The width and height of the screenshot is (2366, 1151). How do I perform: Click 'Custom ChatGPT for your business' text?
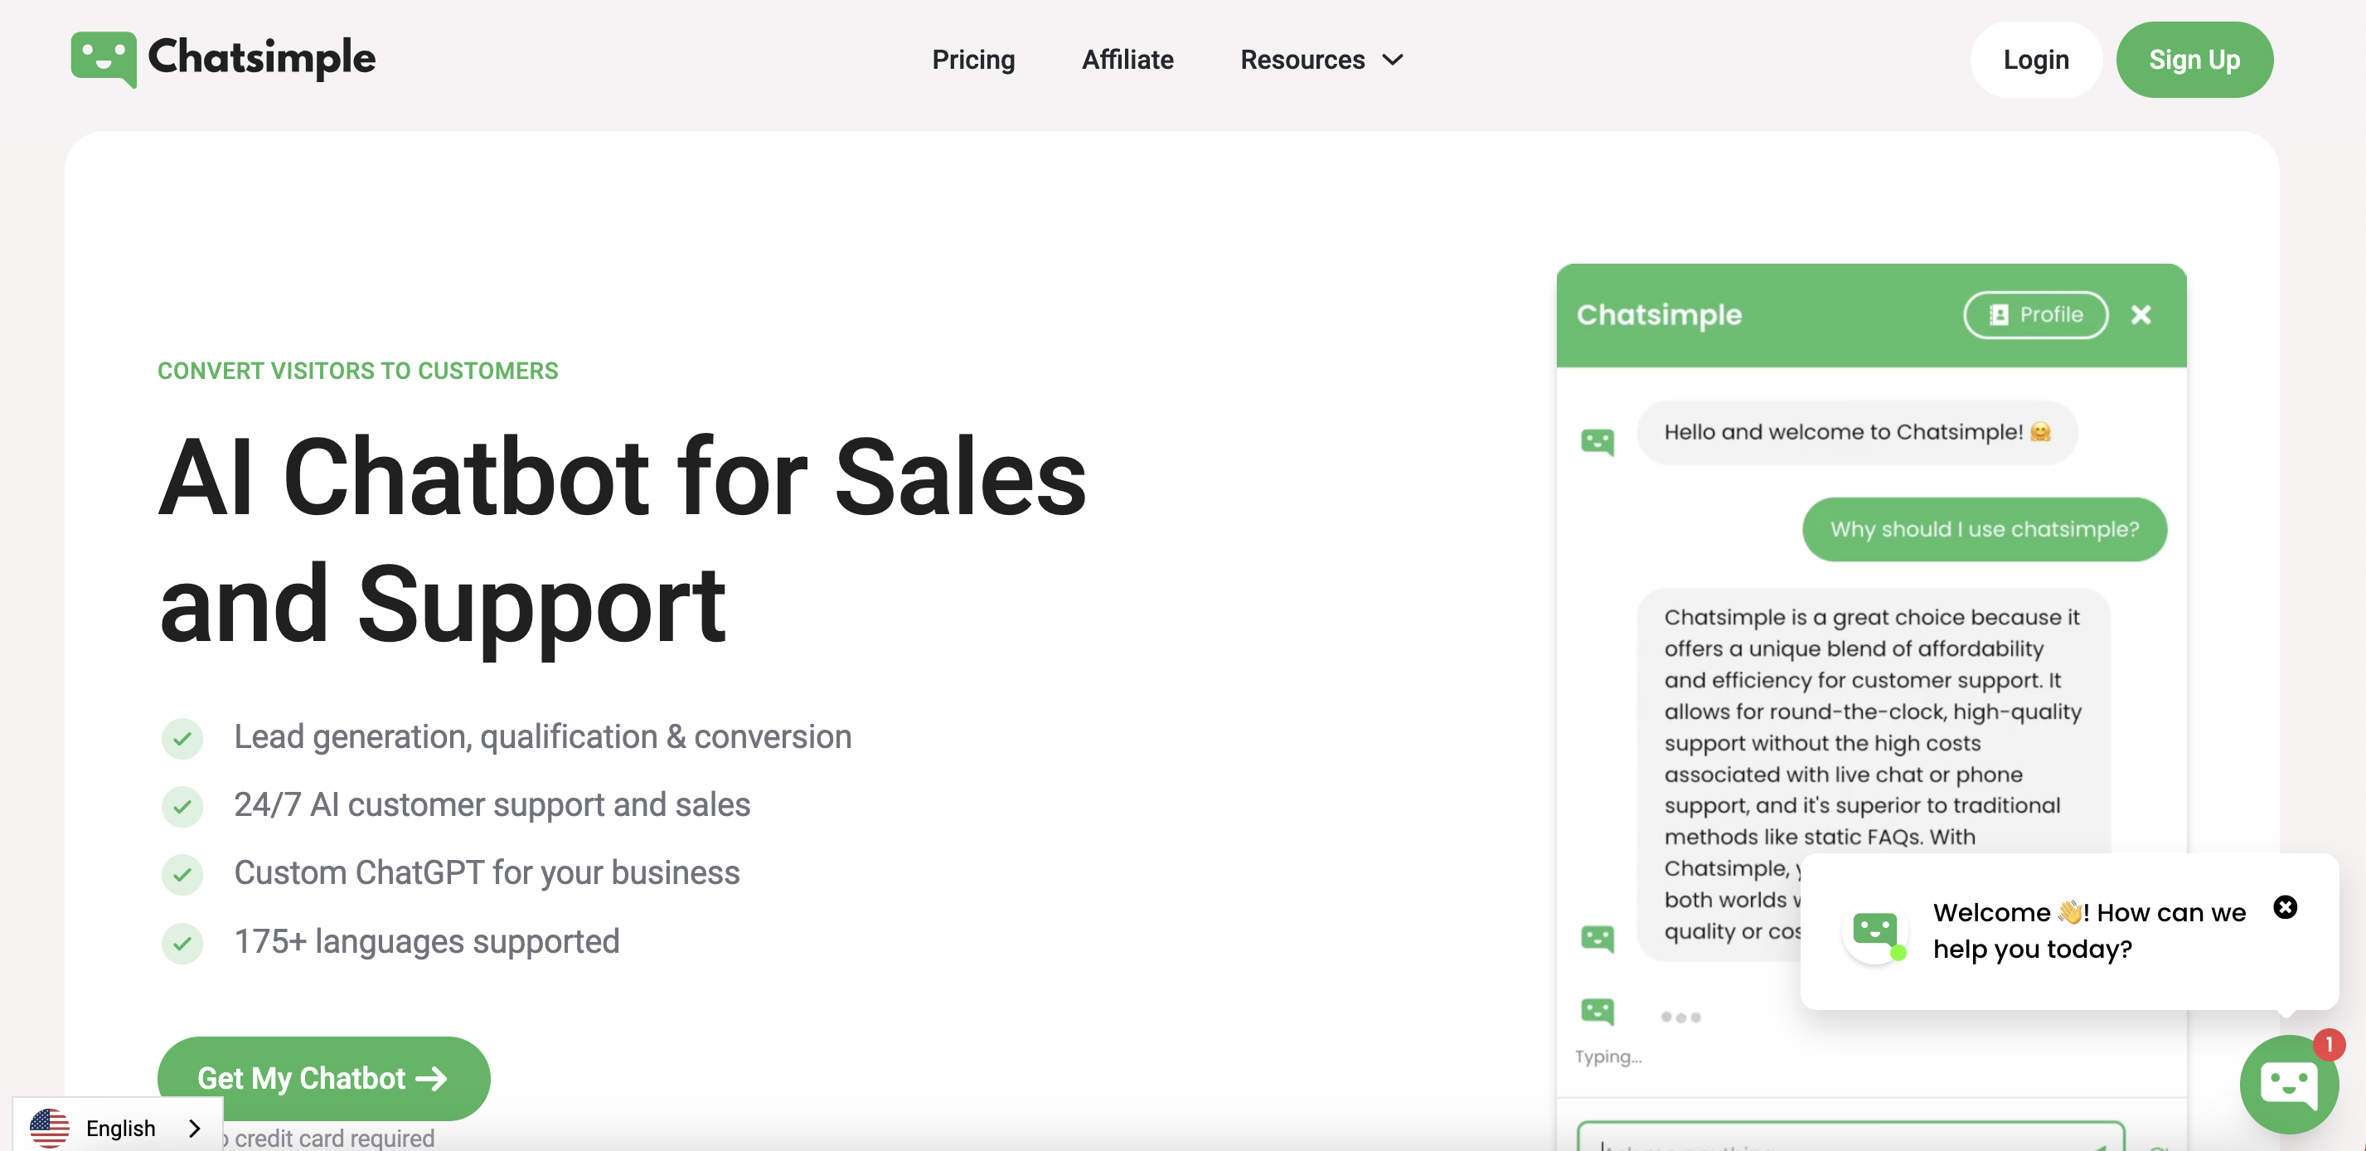click(486, 872)
